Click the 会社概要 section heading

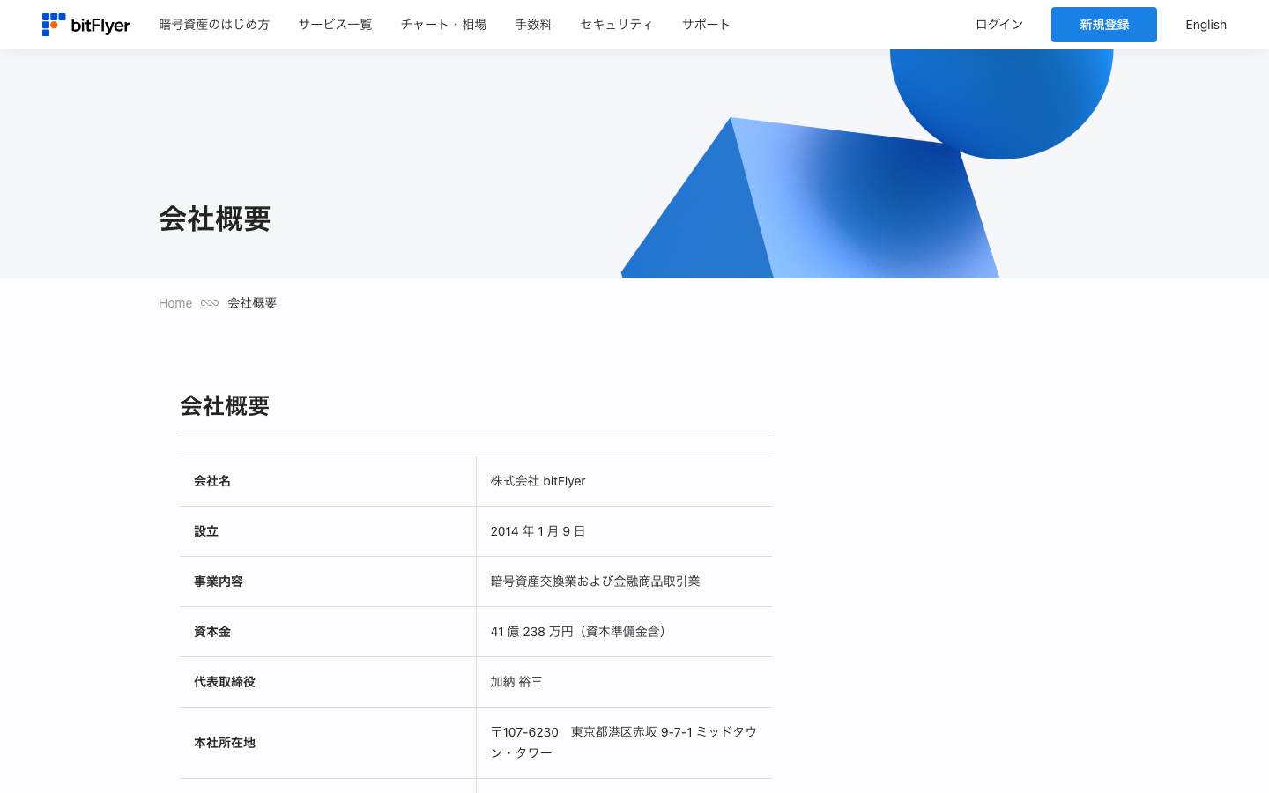click(x=225, y=406)
